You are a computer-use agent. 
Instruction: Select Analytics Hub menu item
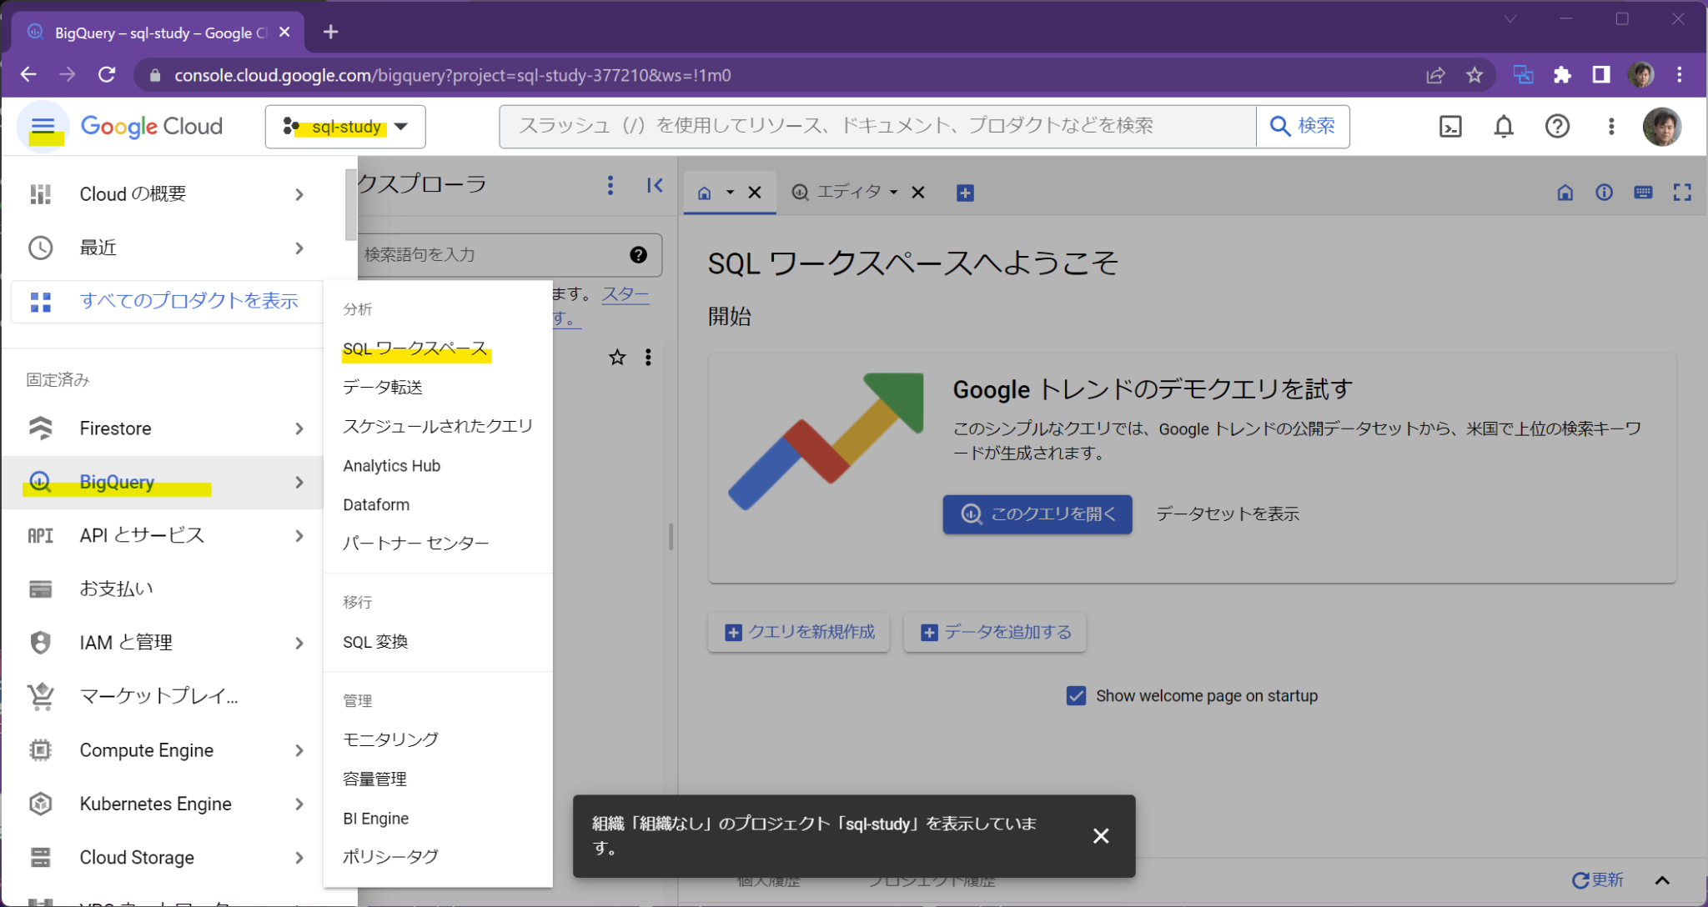[x=391, y=465]
